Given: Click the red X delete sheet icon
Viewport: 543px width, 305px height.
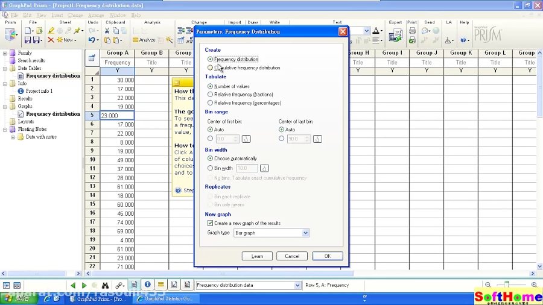Looking at the screenshot, I should tap(51, 40).
